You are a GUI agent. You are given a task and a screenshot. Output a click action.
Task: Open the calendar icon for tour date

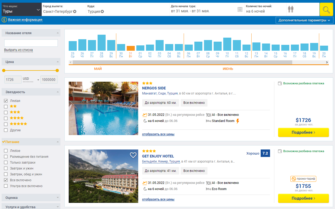[240, 9]
